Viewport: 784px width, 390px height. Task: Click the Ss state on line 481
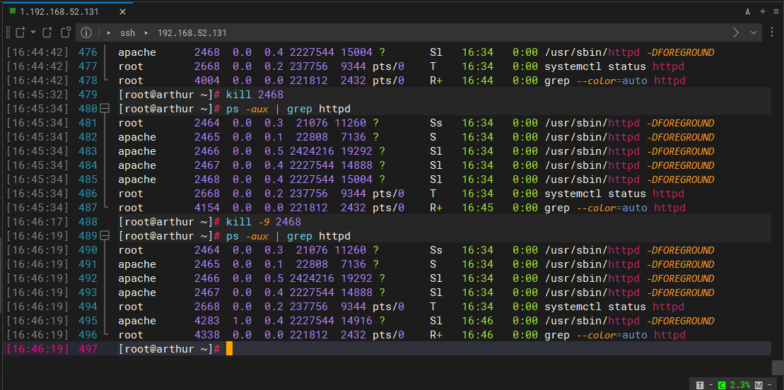click(436, 123)
